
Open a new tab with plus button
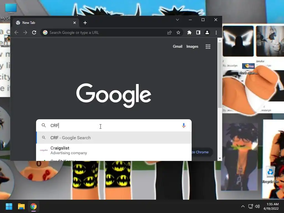pos(85,23)
